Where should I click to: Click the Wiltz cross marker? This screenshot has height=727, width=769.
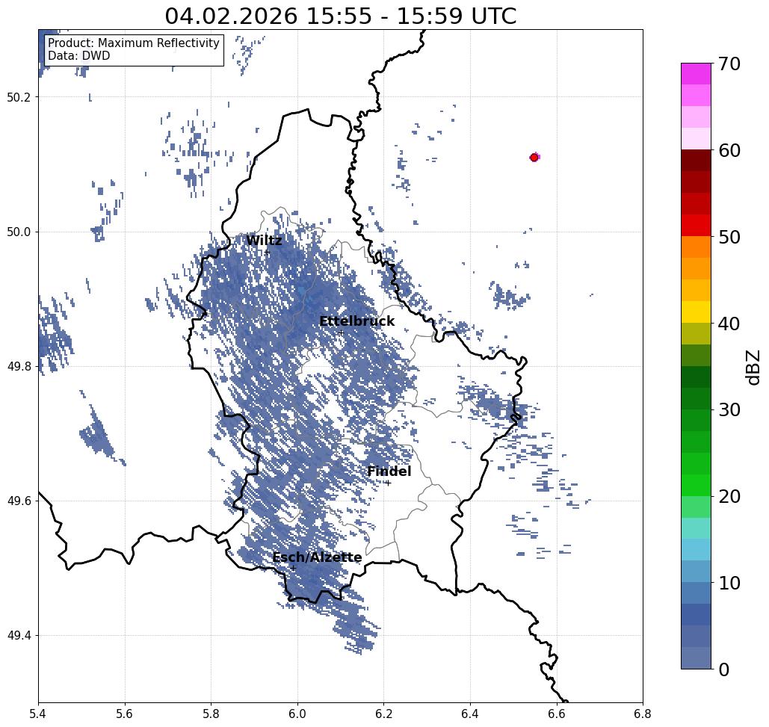pyautogui.click(x=267, y=253)
